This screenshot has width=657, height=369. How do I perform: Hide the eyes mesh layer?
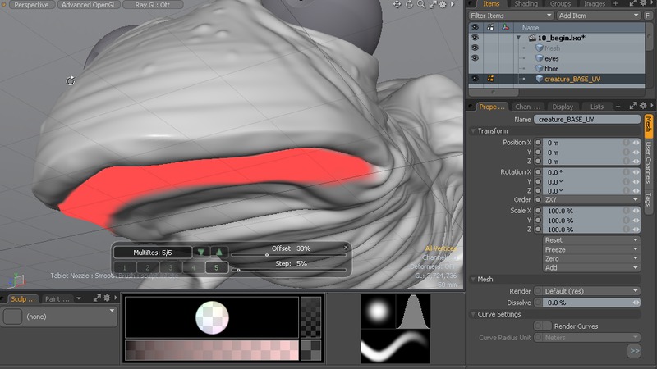tap(475, 58)
